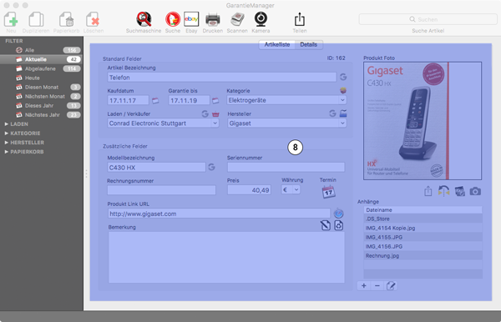
Task: Switch to the Details tab
Action: point(309,44)
